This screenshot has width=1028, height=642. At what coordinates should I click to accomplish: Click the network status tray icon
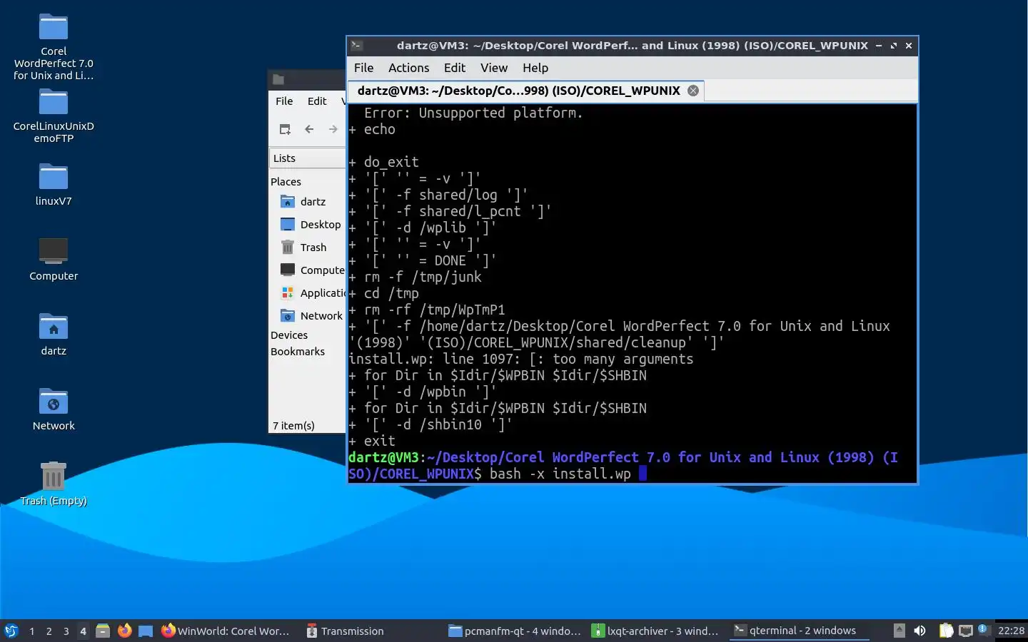pos(966,631)
